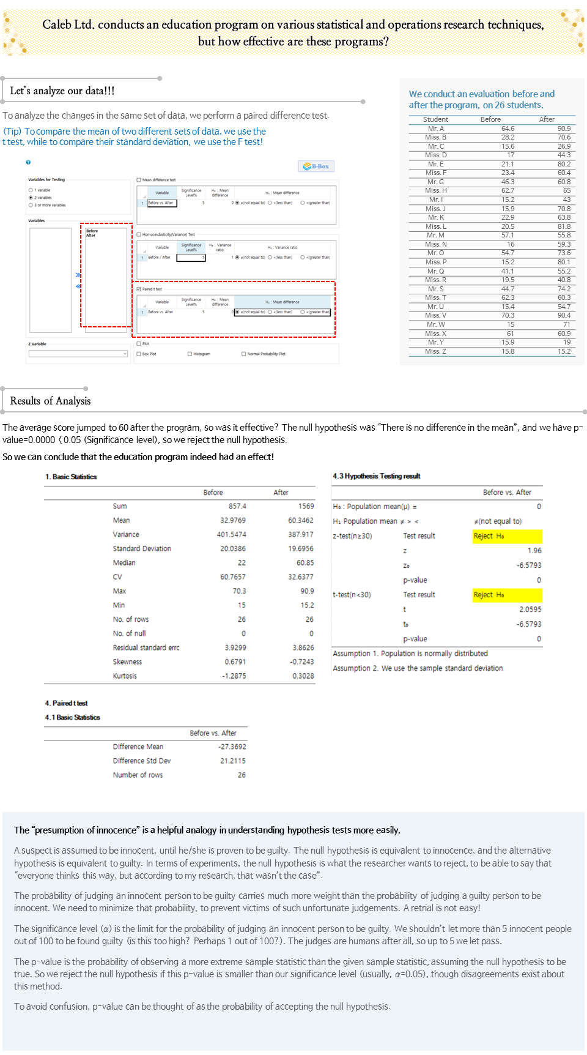Click the Significance Level cell in Paired t test
The width and height of the screenshot is (587, 1055).
point(191,312)
